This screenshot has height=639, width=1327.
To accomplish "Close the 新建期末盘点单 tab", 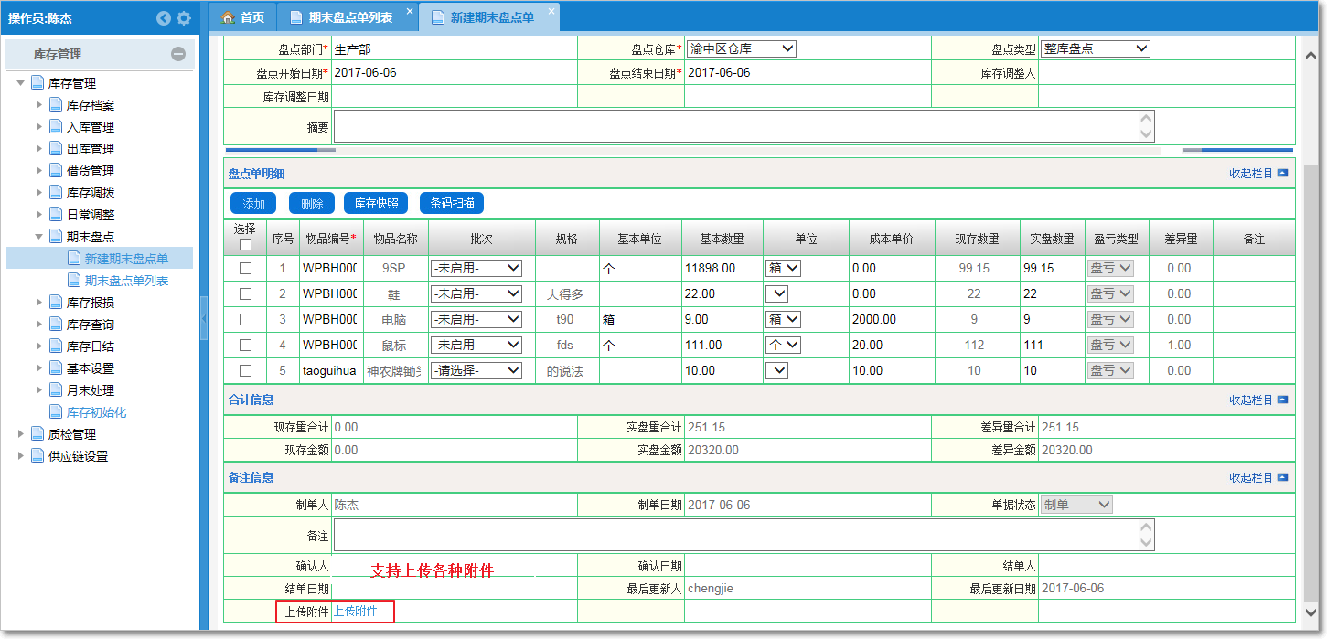I will (551, 11).
